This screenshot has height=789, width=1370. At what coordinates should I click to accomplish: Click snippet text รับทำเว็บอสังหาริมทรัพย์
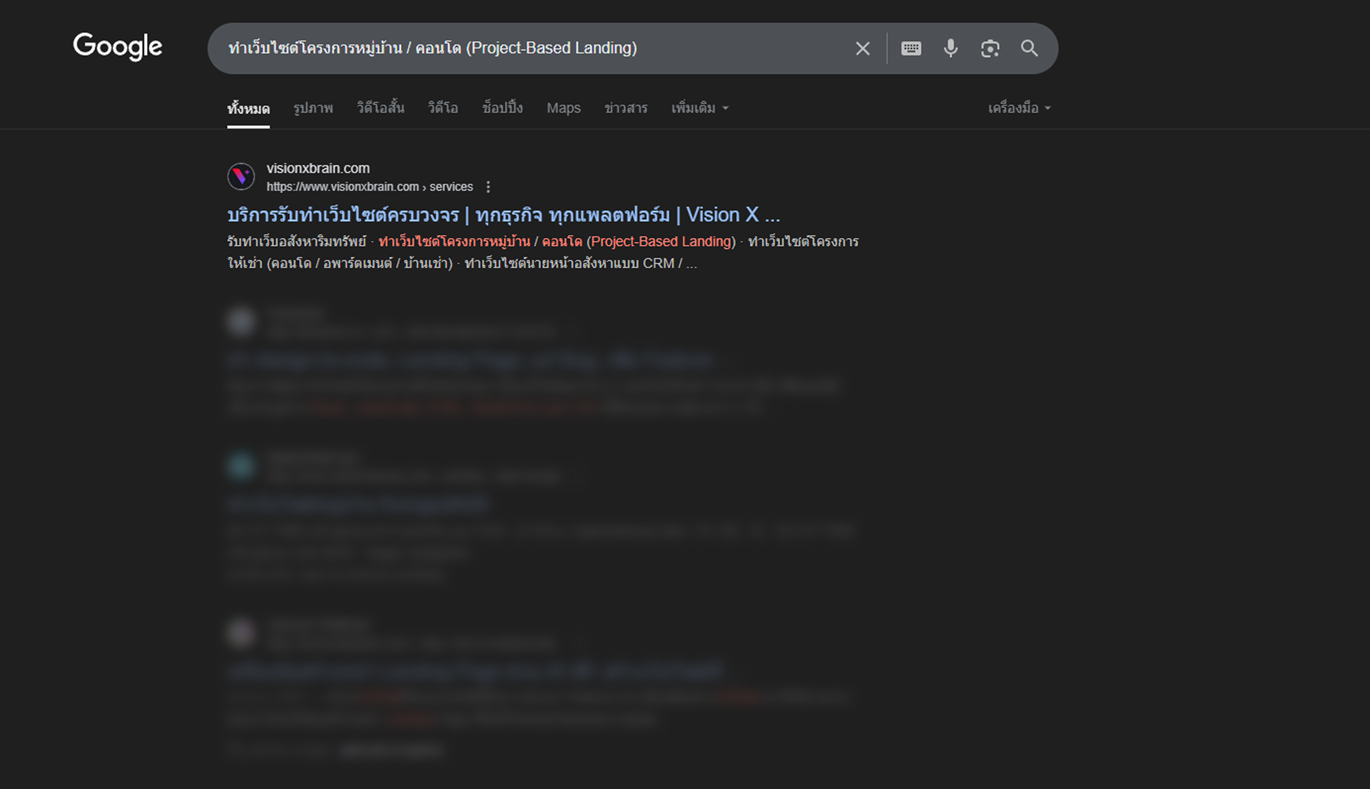[297, 242]
